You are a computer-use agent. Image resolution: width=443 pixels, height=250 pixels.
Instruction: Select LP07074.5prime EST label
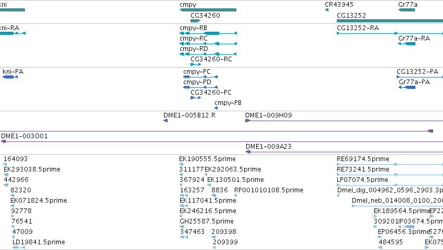tap(362, 180)
